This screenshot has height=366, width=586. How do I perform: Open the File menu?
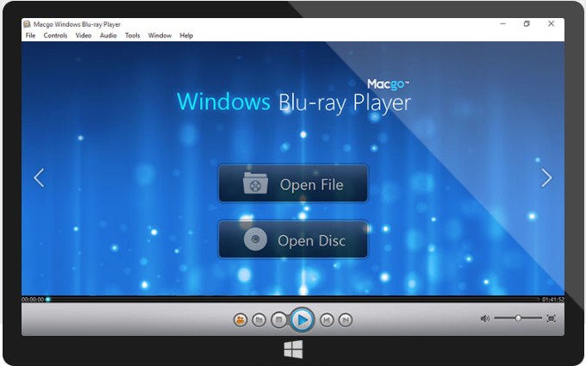pyautogui.click(x=30, y=36)
